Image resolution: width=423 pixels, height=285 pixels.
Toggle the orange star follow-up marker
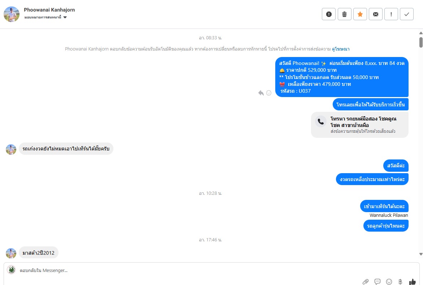(x=360, y=14)
